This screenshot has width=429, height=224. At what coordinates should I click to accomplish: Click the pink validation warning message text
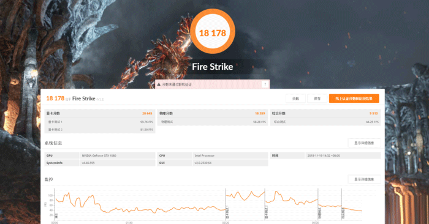pos(177,84)
